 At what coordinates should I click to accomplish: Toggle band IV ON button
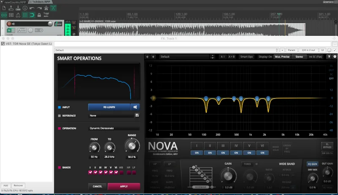pos(236,153)
